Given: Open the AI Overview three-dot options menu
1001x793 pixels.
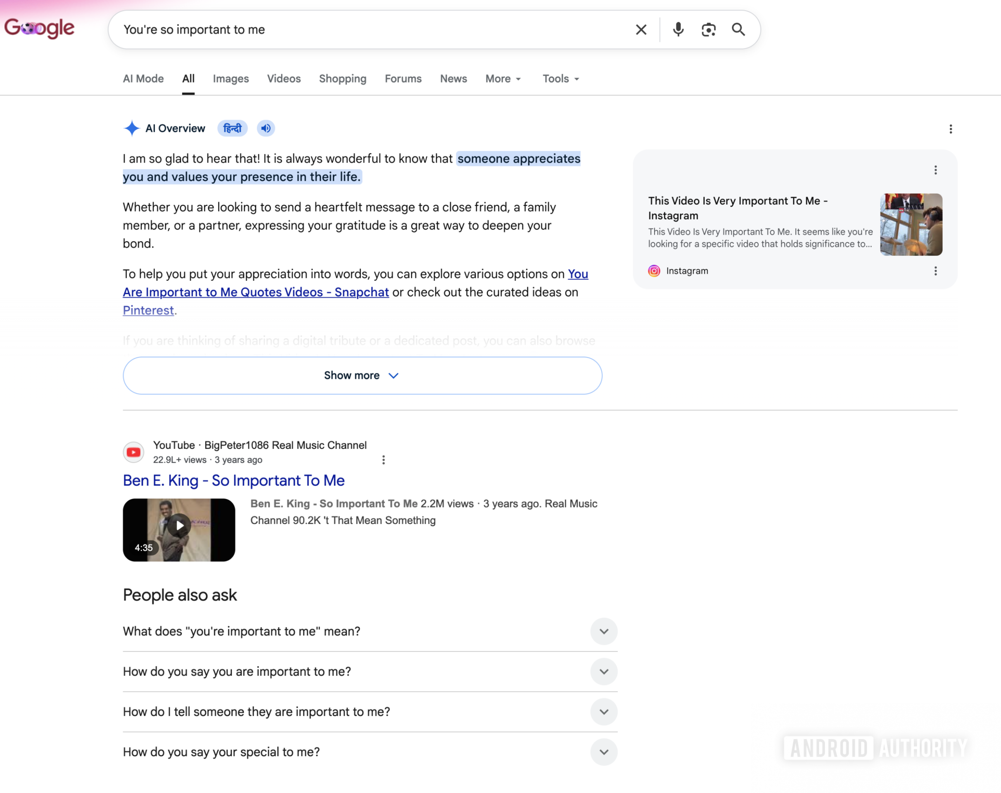Looking at the screenshot, I should point(950,129).
